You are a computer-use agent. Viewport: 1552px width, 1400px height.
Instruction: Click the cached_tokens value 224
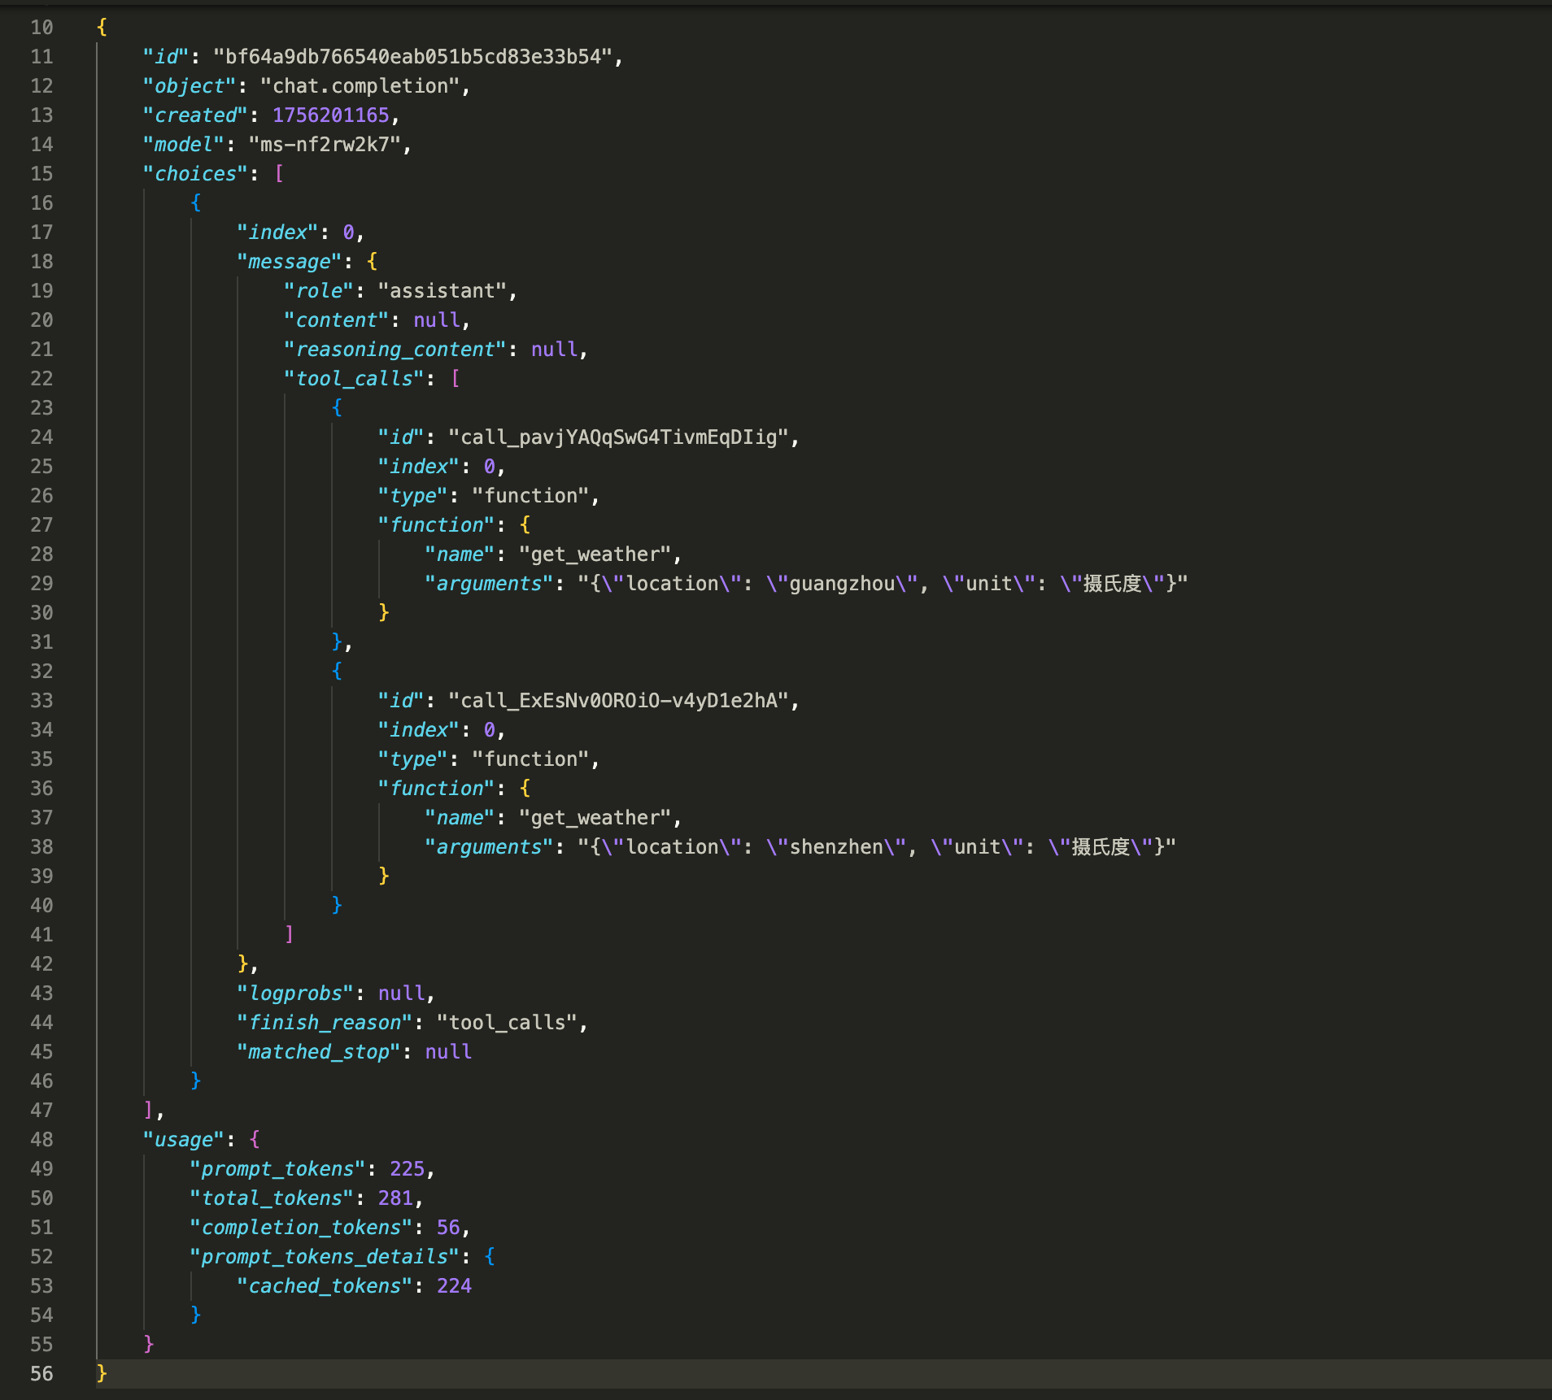(454, 1286)
